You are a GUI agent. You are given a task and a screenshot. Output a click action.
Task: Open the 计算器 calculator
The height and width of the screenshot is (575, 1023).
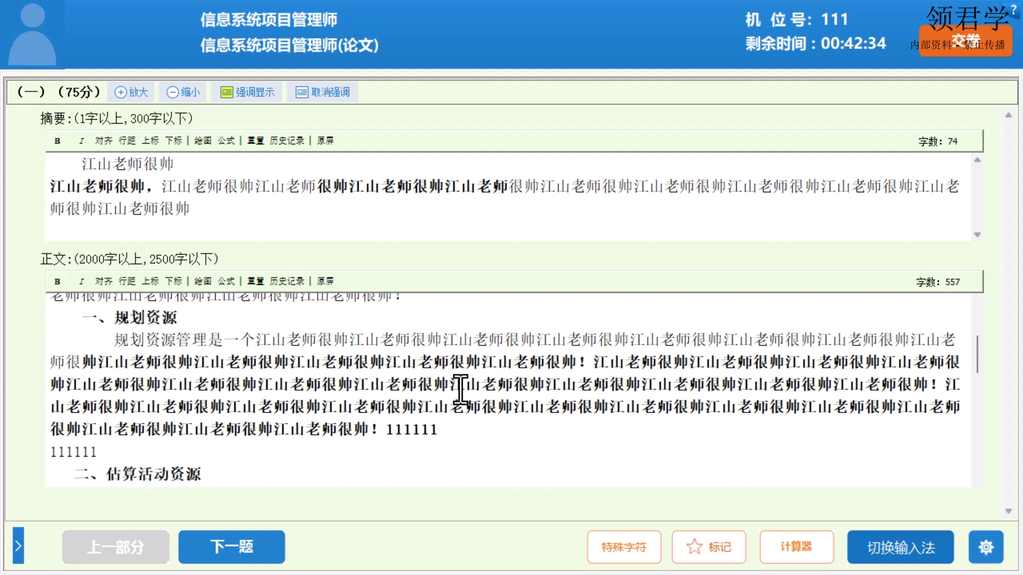[797, 547]
